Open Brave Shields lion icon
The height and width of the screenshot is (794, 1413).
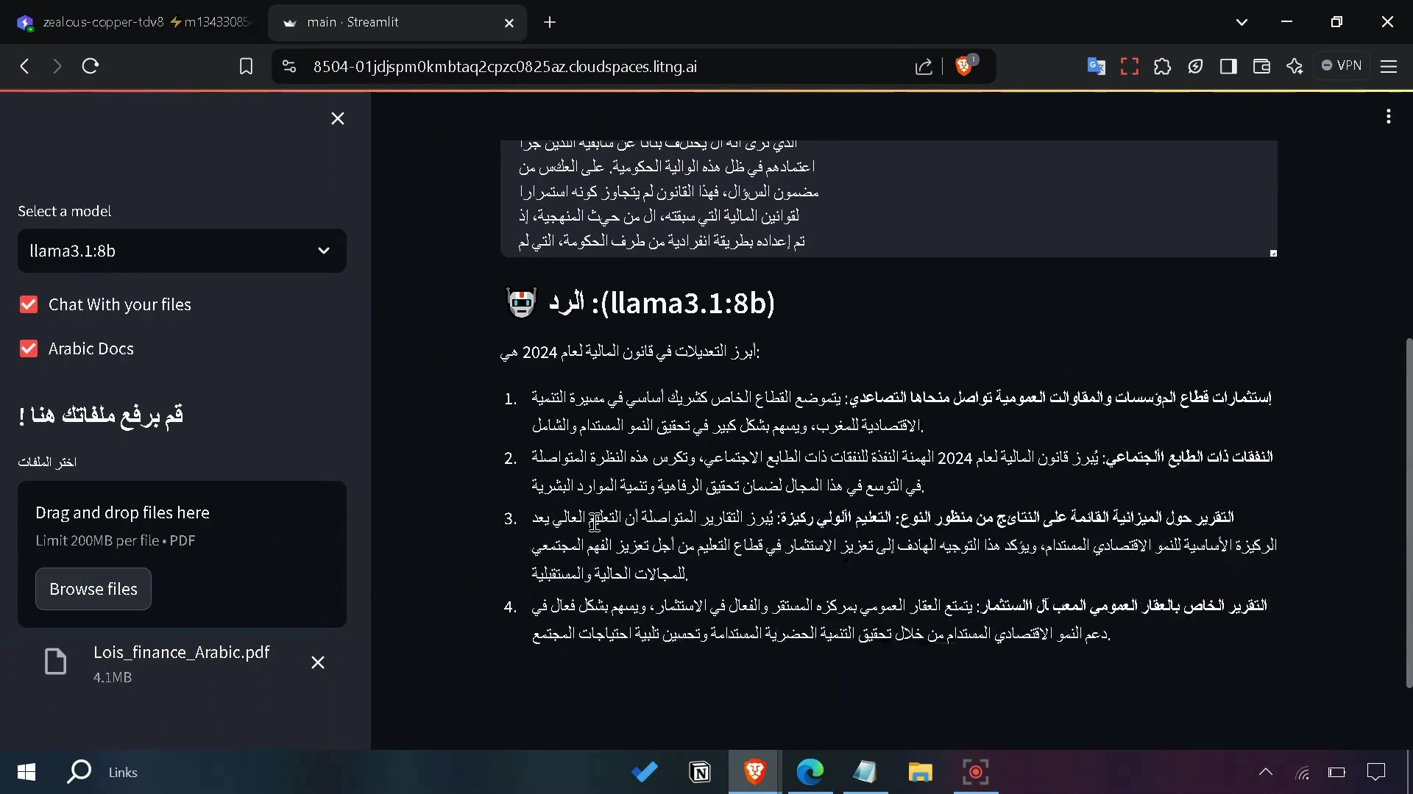point(964,66)
